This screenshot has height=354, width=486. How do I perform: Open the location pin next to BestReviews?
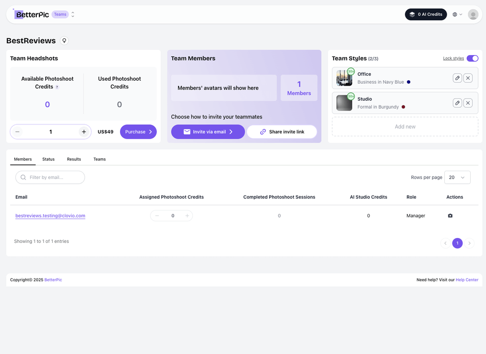pos(64,40)
